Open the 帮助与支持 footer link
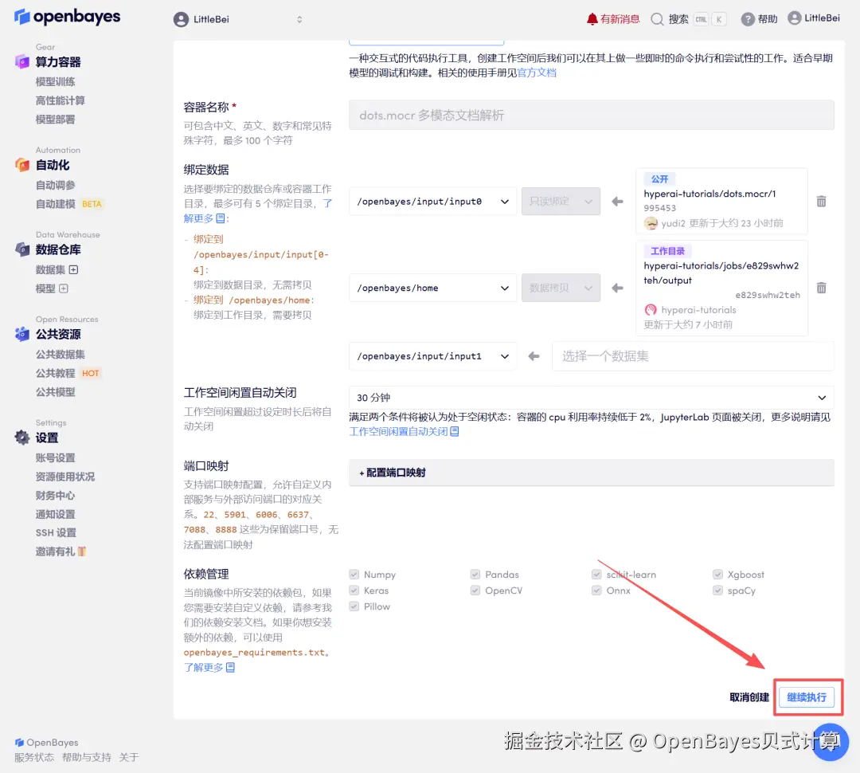This screenshot has height=773, width=860. [x=86, y=758]
